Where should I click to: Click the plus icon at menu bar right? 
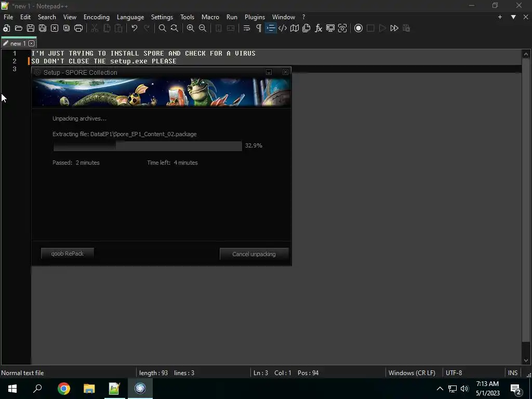click(x=500, y=17)
